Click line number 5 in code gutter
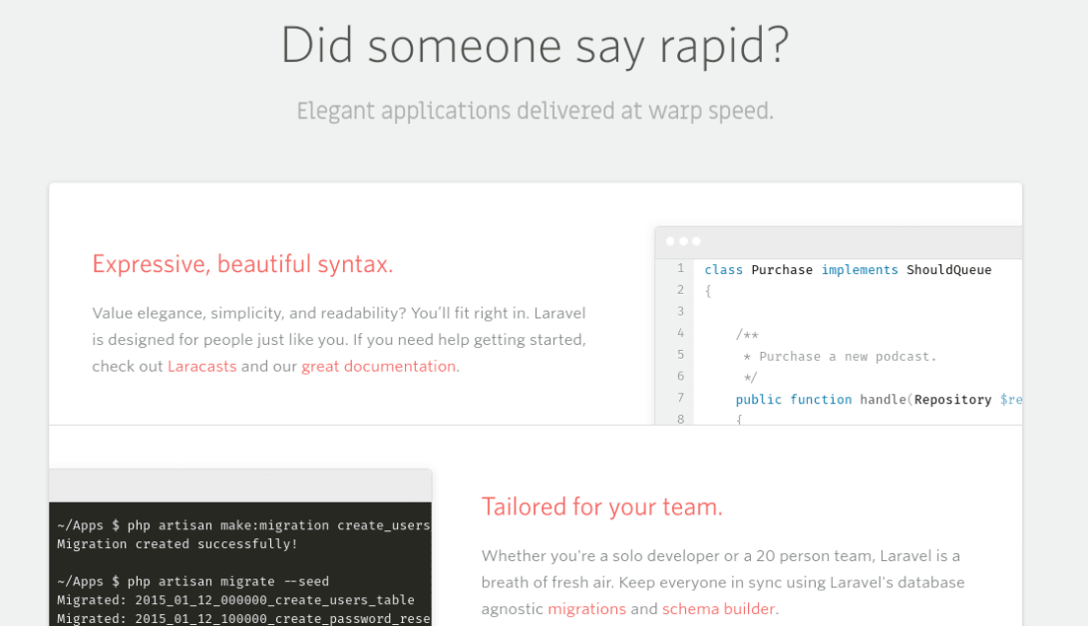Viewport: 1088px width, 626px height. [x=681, y=354]
